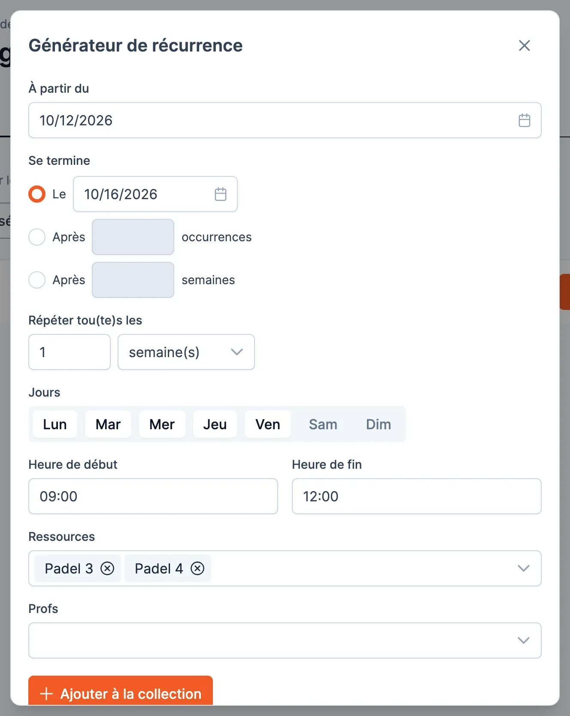Open the Profs dropdown
This screenshot has height=716, width=570.
(x=285, y=640)
